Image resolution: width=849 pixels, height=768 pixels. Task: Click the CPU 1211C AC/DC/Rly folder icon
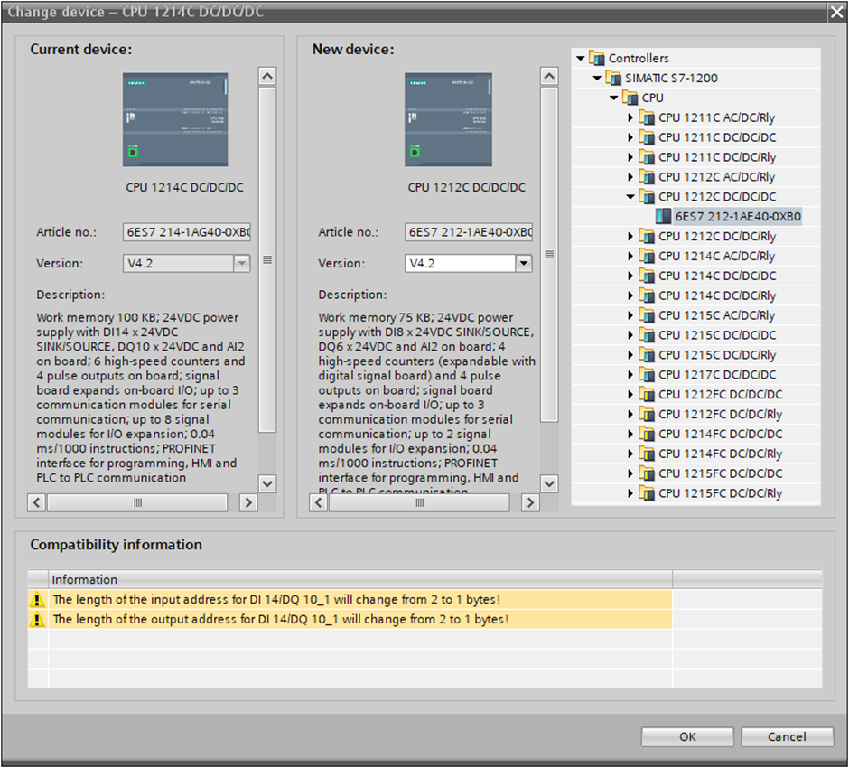[x=647, y=117]
